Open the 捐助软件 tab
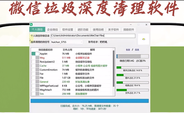Viewport: 184px width, 113px height. (x=129, y=30)
